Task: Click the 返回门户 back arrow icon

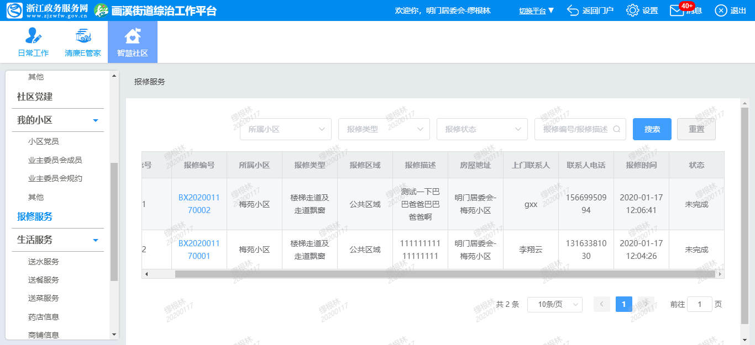Action: coord(573,10)
